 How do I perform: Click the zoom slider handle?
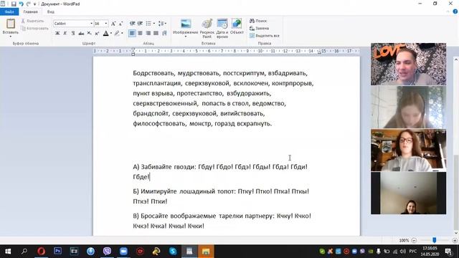coord(435,240)
